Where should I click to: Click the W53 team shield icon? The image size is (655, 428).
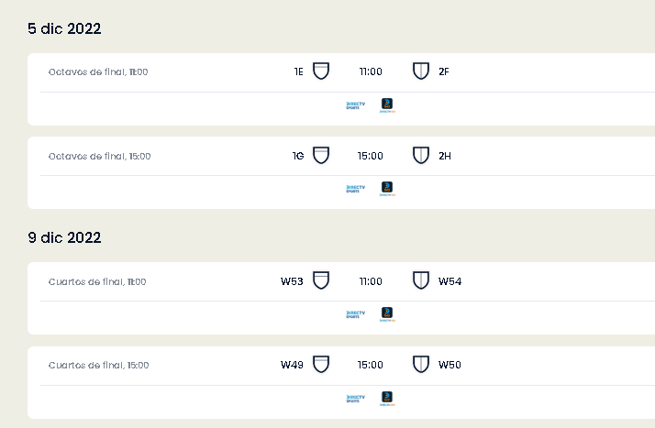[x=321, y=280]
